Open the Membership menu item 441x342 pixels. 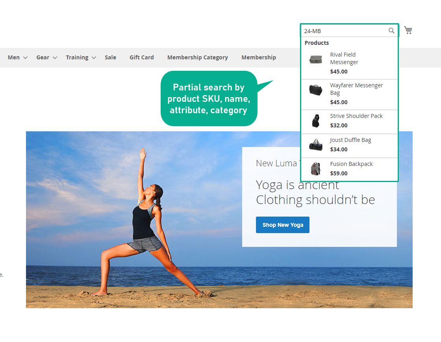tap(258, 57)
